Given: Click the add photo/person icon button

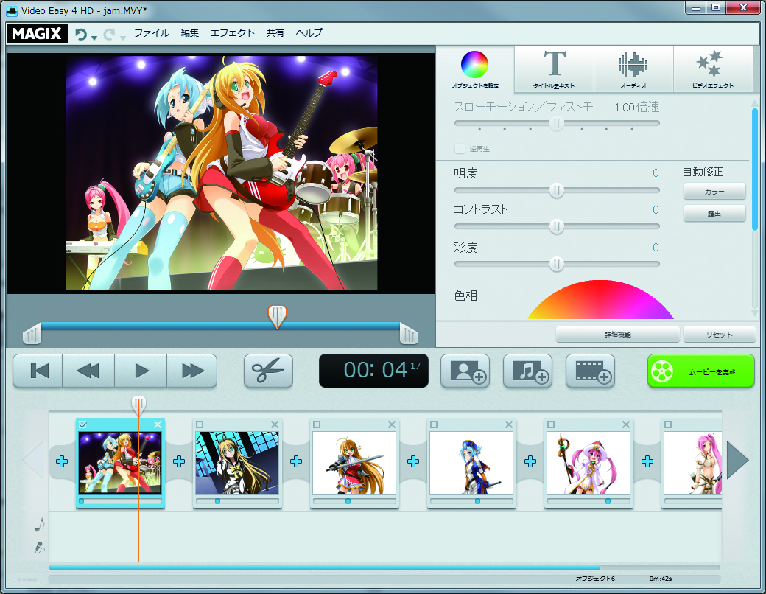Looking at the screenshot, I should (x=465, y=371).
